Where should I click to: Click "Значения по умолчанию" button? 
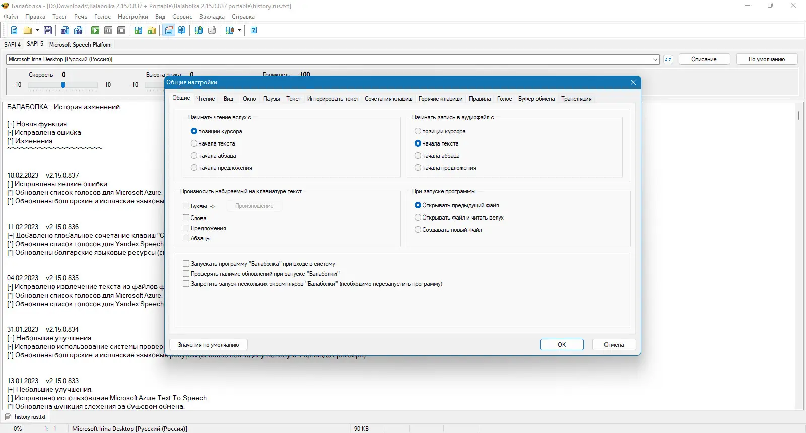[x=208, y=345]
